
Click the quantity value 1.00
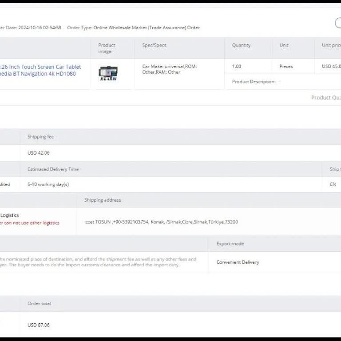pyautogui.click(x=236, y=66)
